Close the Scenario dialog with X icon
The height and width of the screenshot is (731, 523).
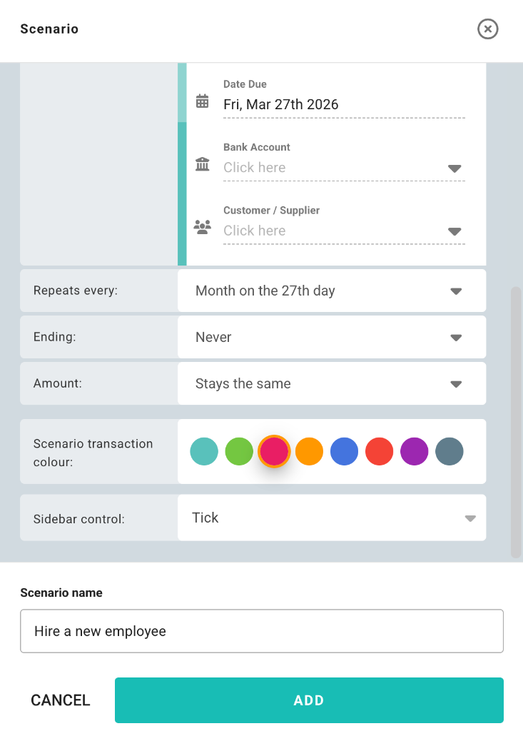pyautogui.click(x=488, y=29)
